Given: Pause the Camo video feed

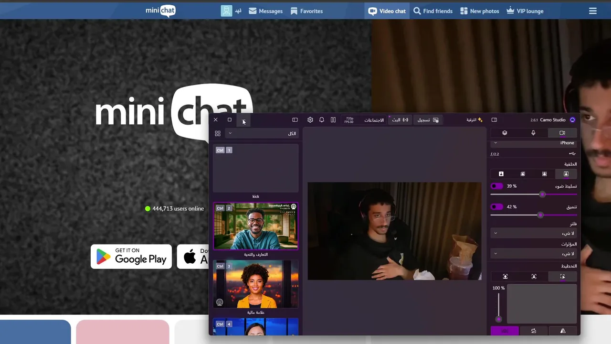Looking at the screenshot, I should point(333,120).
